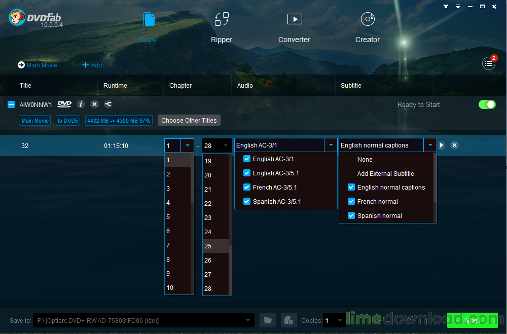This screenshot has width=507, height=334.
Task: Open the task queue list icon
Action: [489, 63]
